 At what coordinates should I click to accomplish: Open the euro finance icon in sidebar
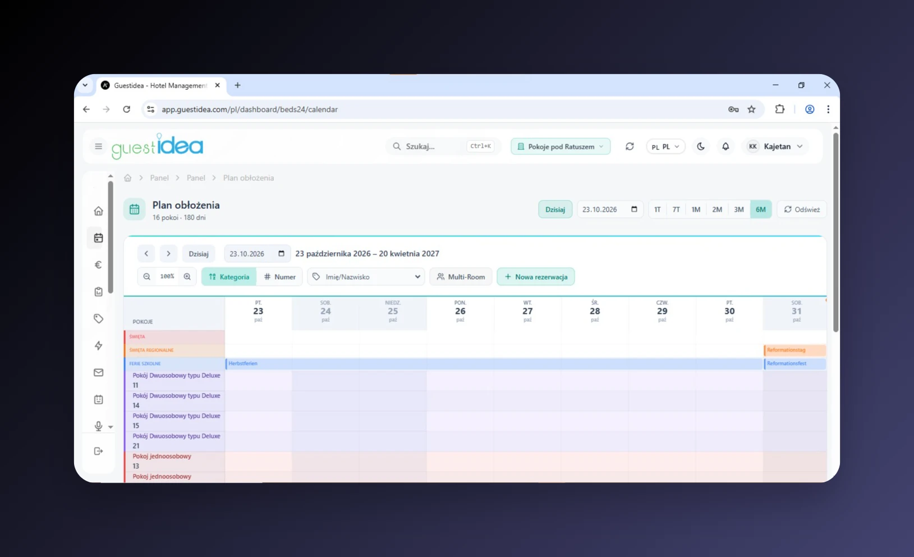click(x=99, y=265)
